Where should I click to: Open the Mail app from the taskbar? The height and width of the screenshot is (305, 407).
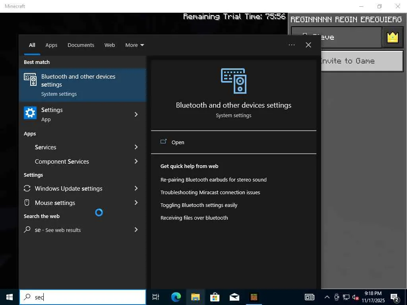pos(235,297)
